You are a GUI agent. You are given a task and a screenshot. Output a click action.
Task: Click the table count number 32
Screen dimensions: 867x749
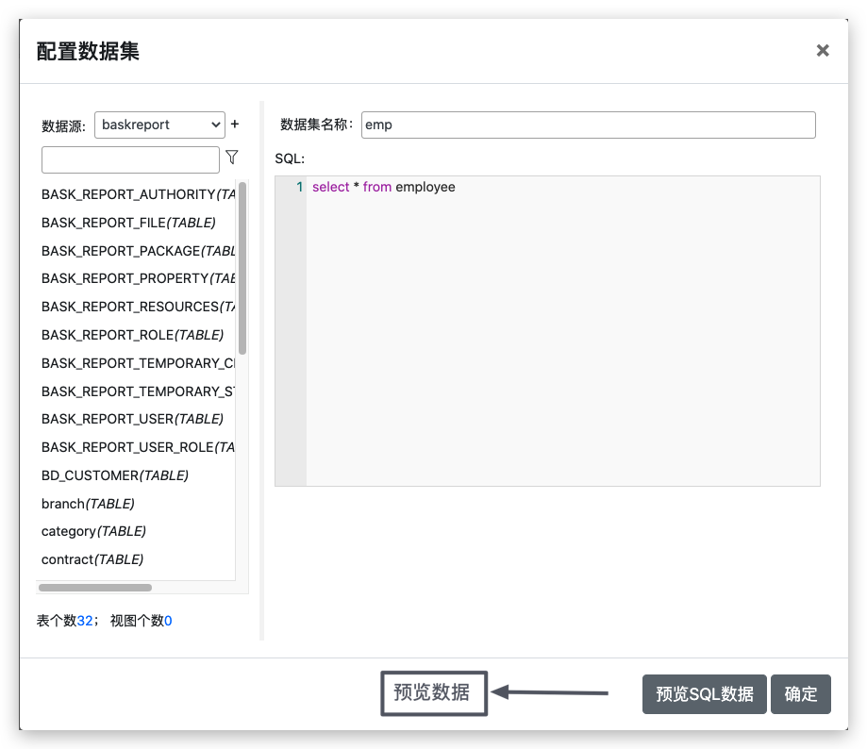coord(85,621)
